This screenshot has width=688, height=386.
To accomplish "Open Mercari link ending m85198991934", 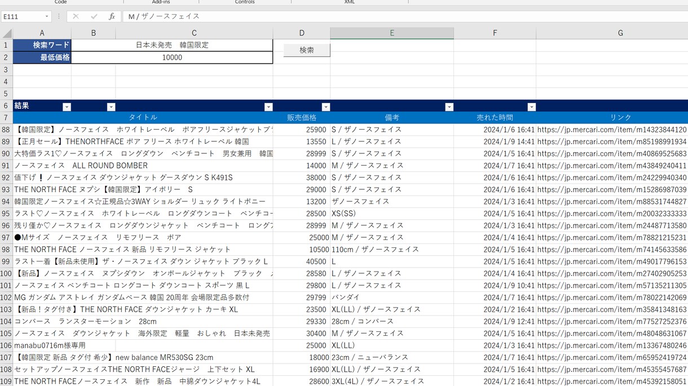I will coord(612,141).
